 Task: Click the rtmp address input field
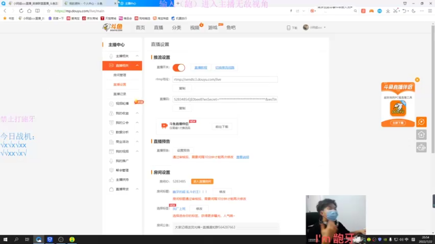coord(225,79)
